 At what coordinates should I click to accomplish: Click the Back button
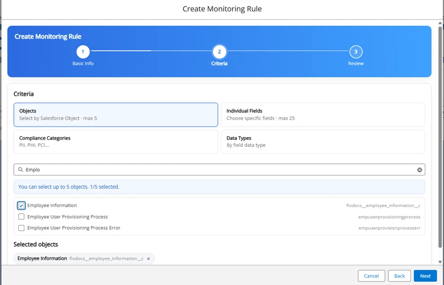click(399, 276)
